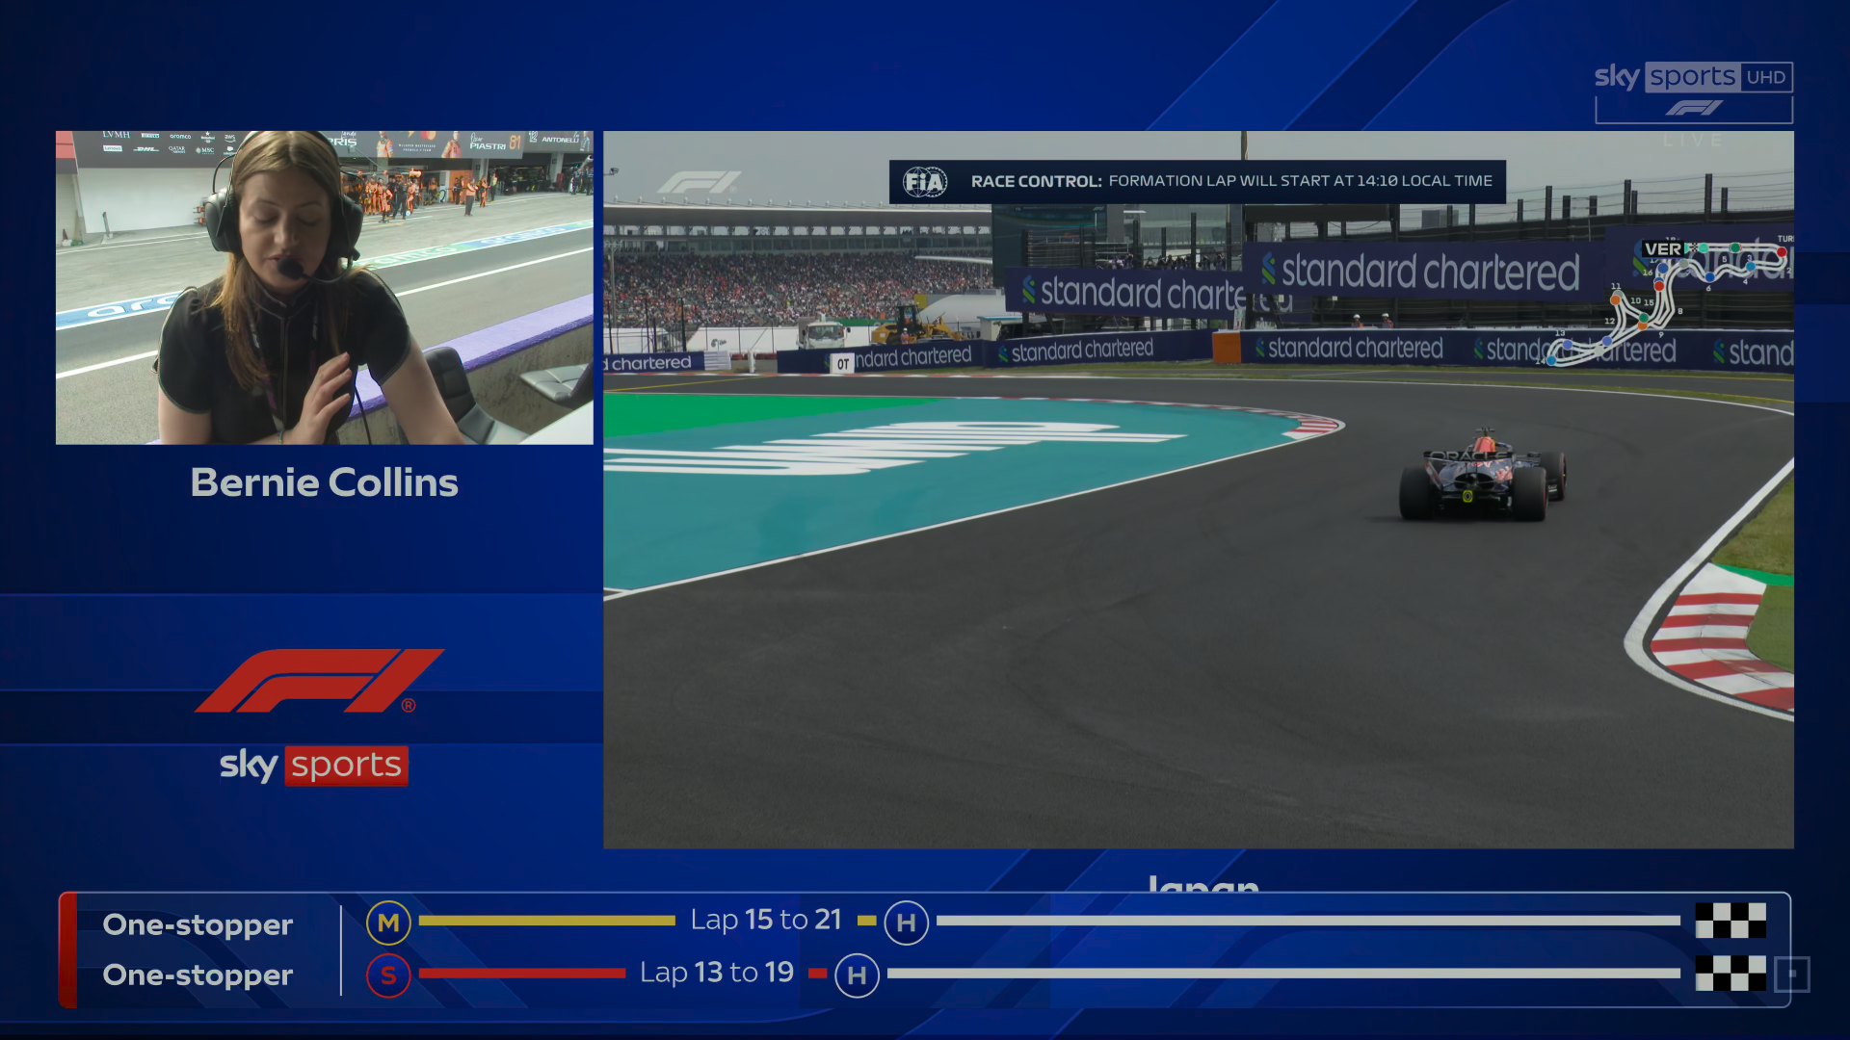Click the red soft stint bar
The height and width of the screenshot is (1040, 1850).
(521, 974)
